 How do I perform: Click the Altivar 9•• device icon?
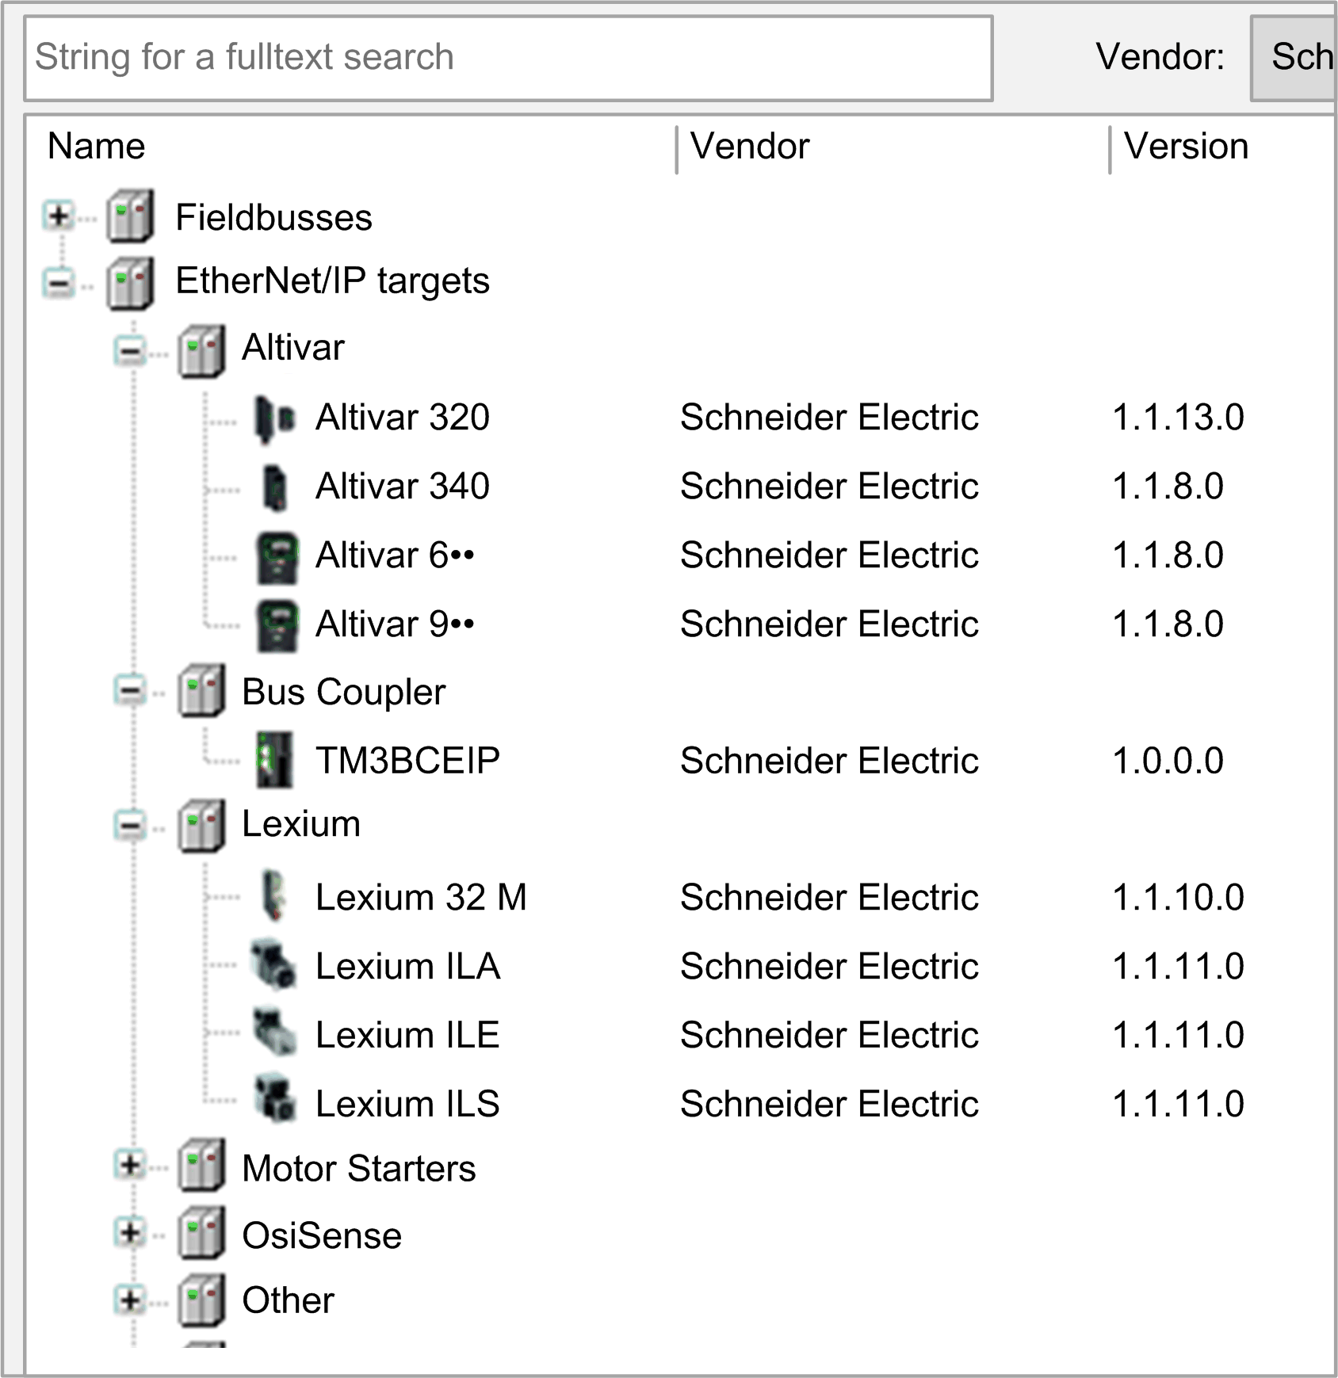(277, 626)
